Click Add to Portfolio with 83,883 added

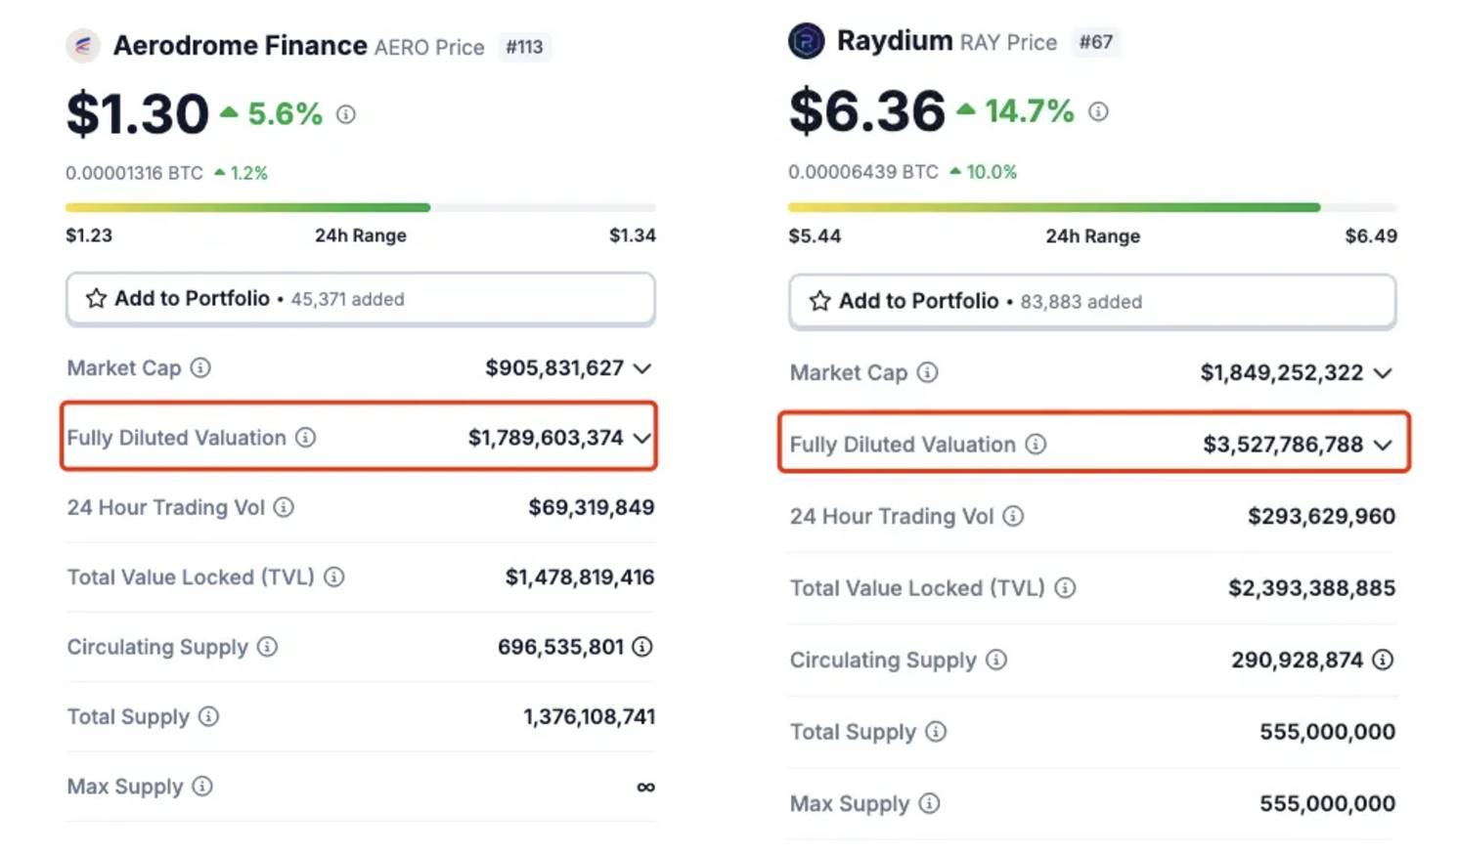pos(1092,301)
